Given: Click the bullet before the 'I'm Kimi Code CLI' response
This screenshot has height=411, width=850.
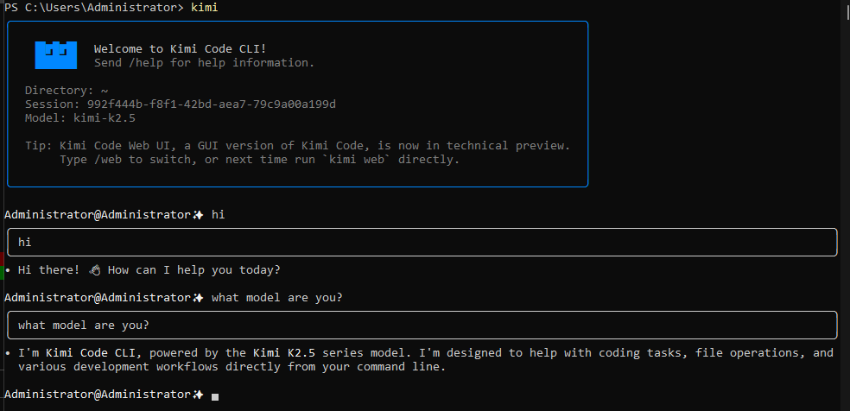Looking at the screenshot, I should coord(8,353).
